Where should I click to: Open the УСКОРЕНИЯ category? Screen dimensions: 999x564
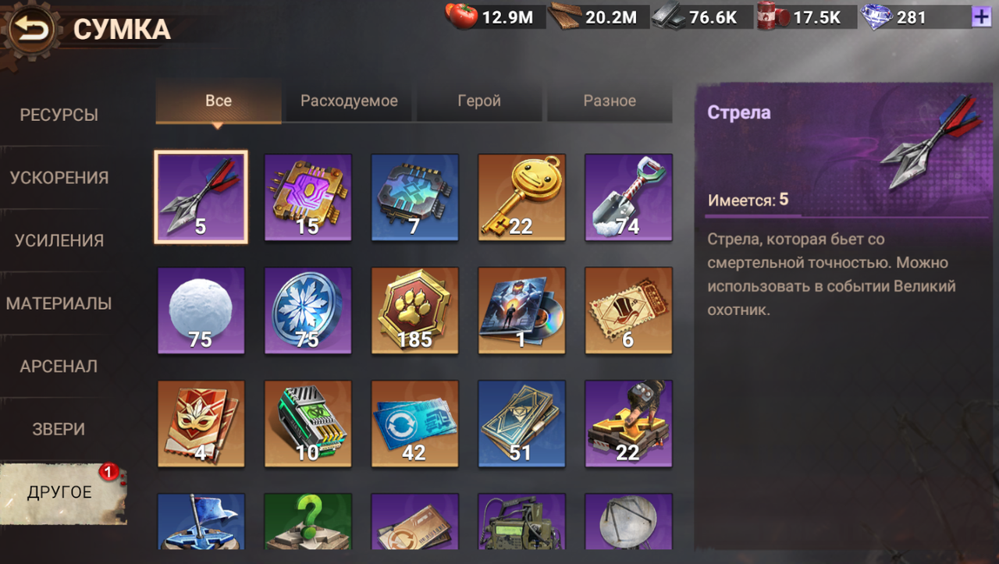tap(59, 178)
